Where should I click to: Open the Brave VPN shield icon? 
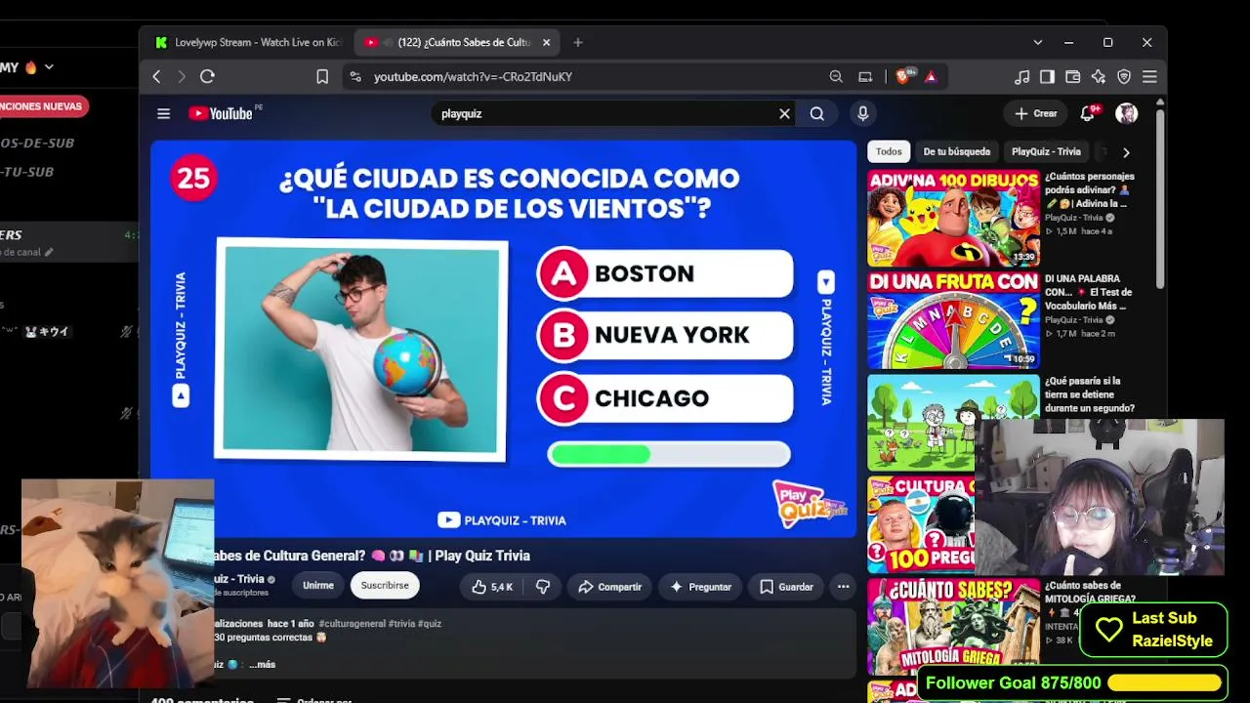tap(1124, 76)
